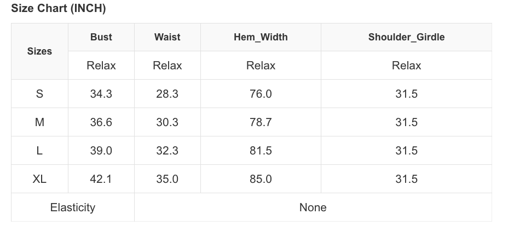508x238 pixels.
Task: Click Relax under the Bust header
Action: [101, 66]
